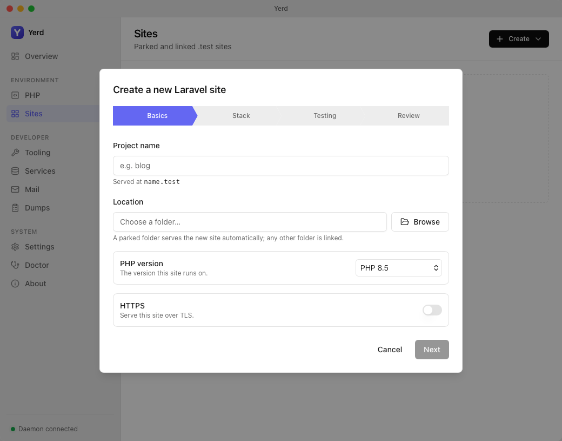Image resolution: width=562 pixels, height=441 pixels.
Task: Click the 'SYSTEM' section header
Action: click(x=24, y=232)
